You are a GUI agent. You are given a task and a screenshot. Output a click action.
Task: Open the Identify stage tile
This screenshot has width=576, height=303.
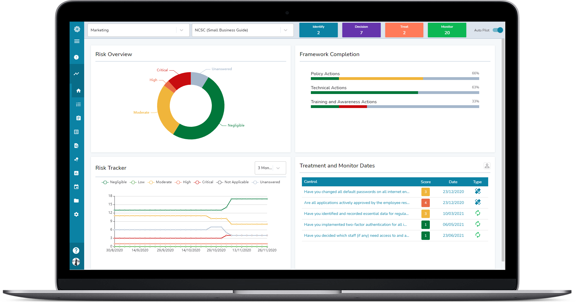click(318, 30)
